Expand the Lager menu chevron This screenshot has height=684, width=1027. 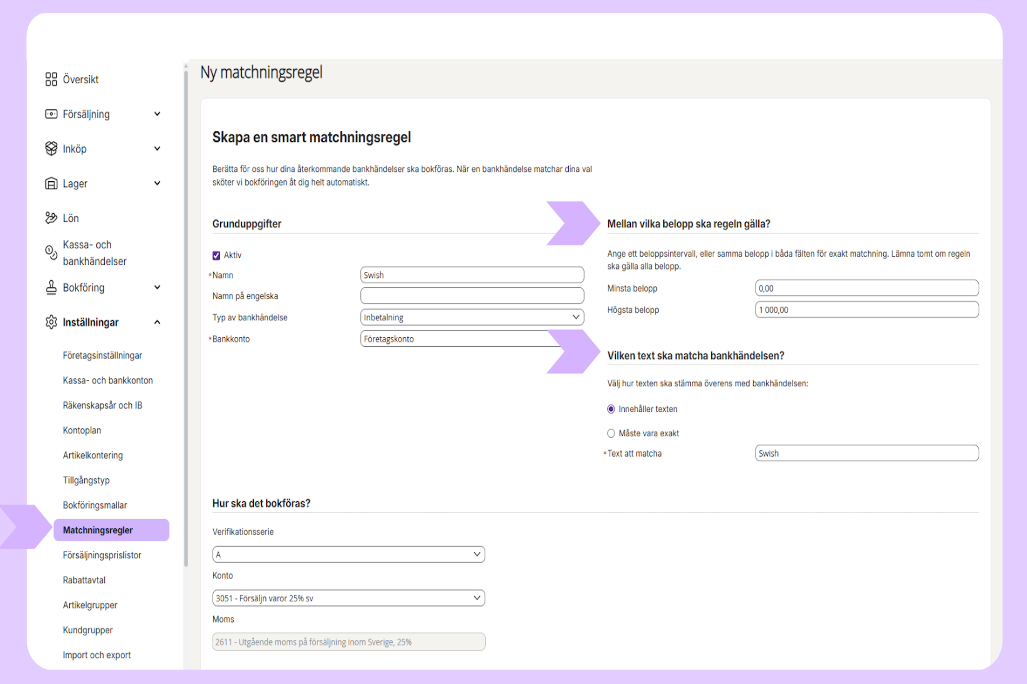tap(157, 183)
